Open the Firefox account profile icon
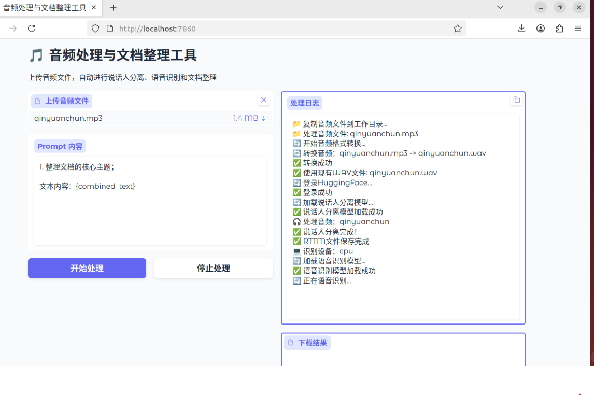 pos(541,28)
